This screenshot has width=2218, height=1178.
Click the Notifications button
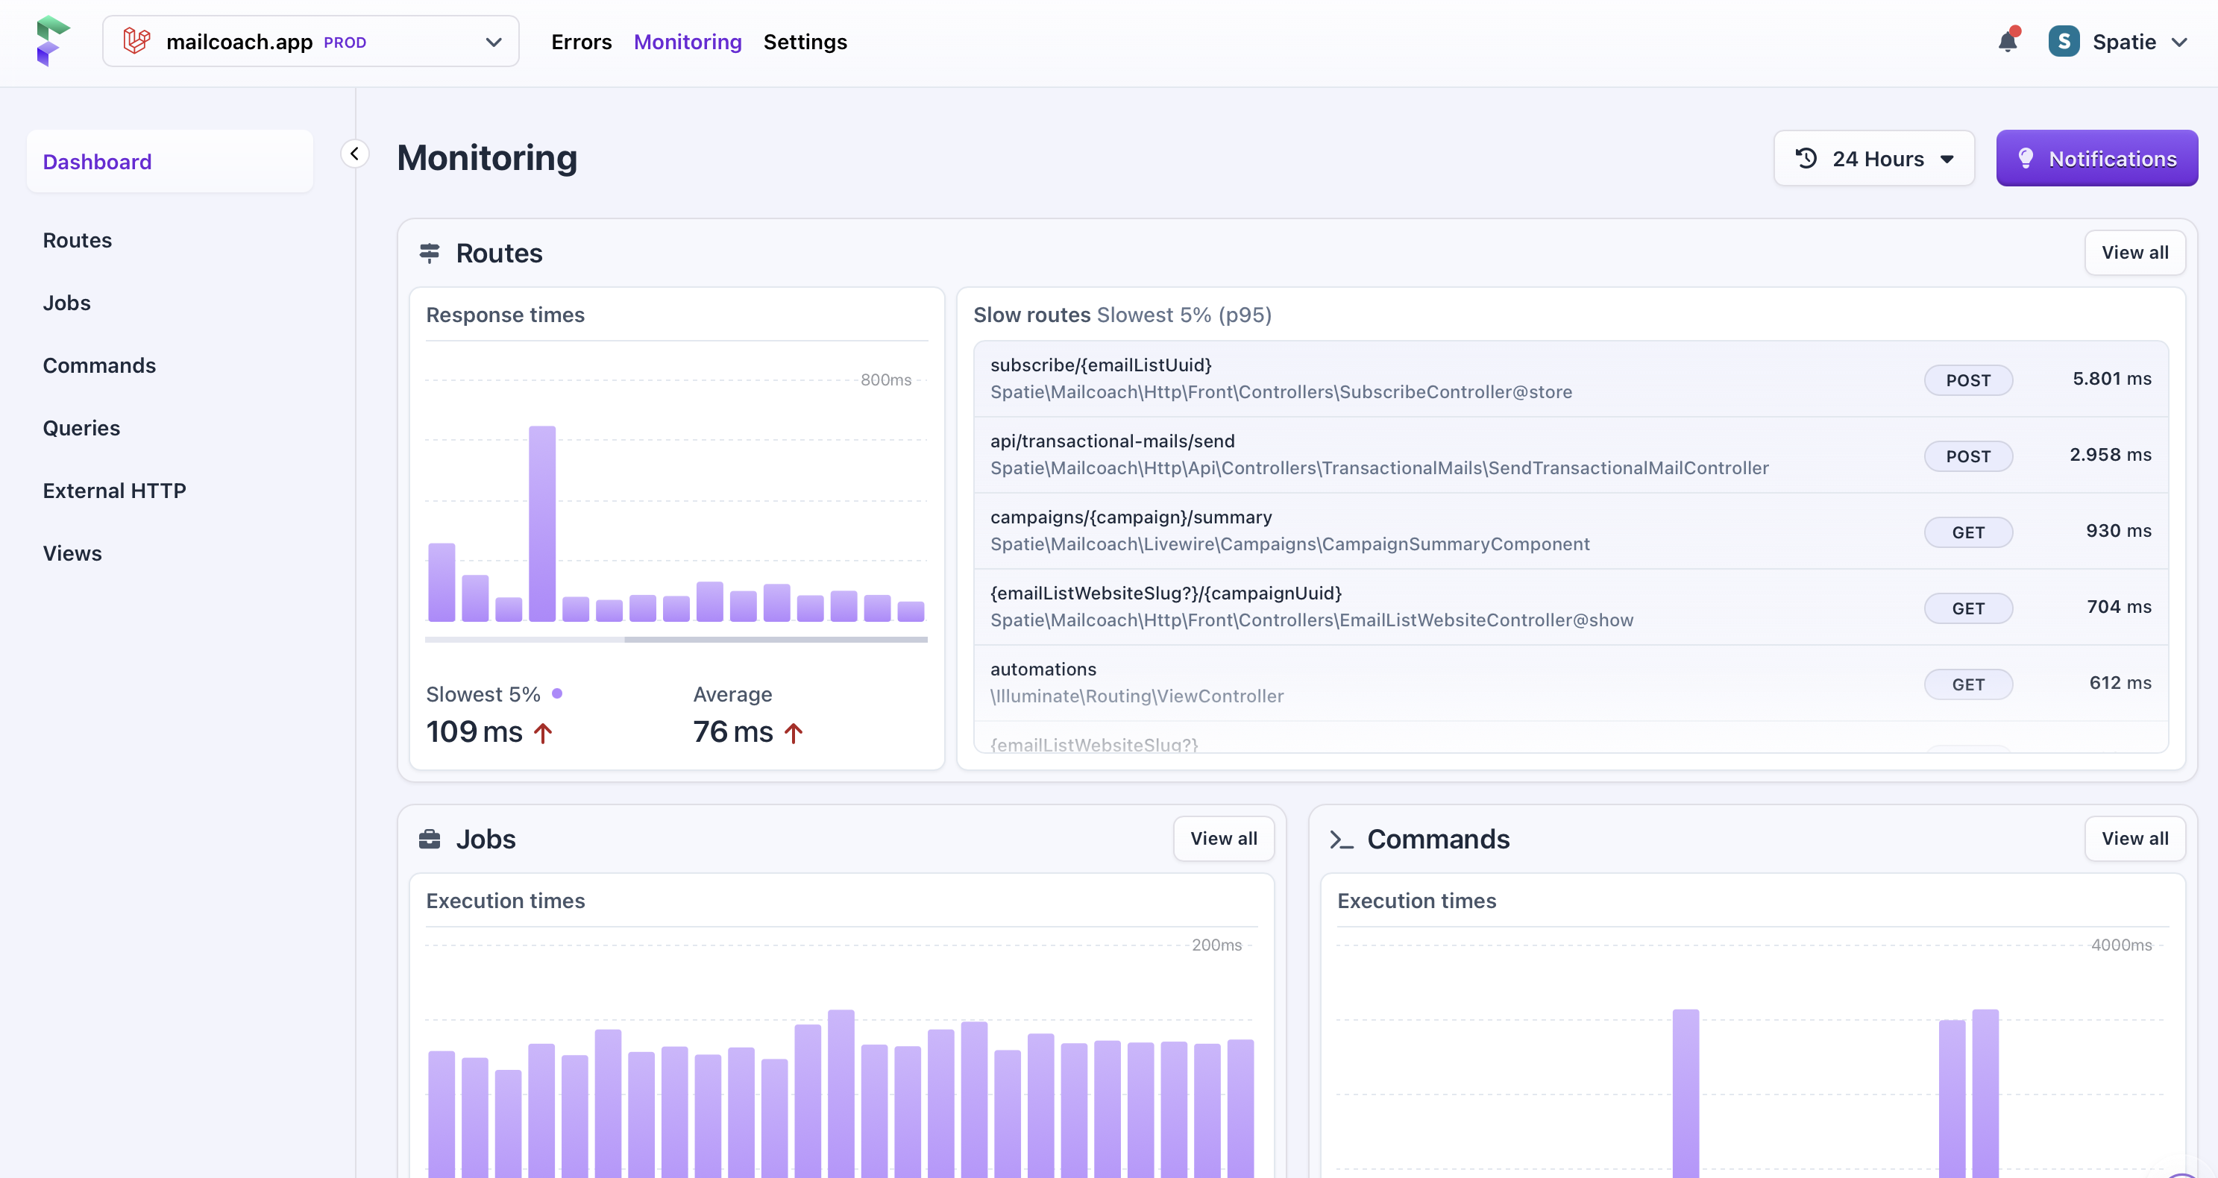(2096, 158)
